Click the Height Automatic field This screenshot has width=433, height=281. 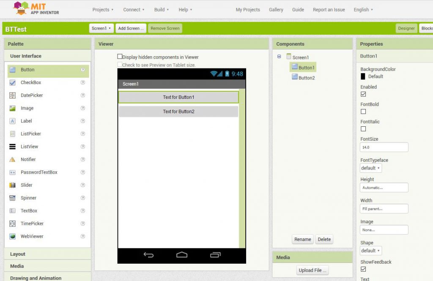coord(384,188)
